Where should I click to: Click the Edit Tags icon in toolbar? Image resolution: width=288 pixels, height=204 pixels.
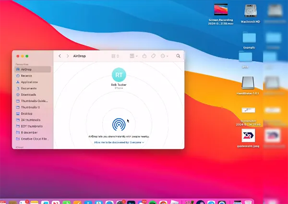pyautogui.click(x=154, y=56)
